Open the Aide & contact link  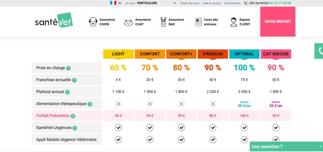coord(212,3)
